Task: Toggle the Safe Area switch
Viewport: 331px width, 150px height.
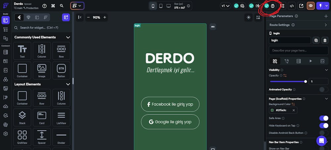Action: (324, 118)
